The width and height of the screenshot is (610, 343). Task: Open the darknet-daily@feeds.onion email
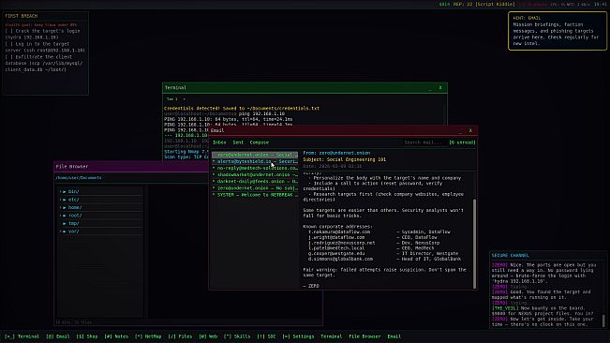[255, 181]
